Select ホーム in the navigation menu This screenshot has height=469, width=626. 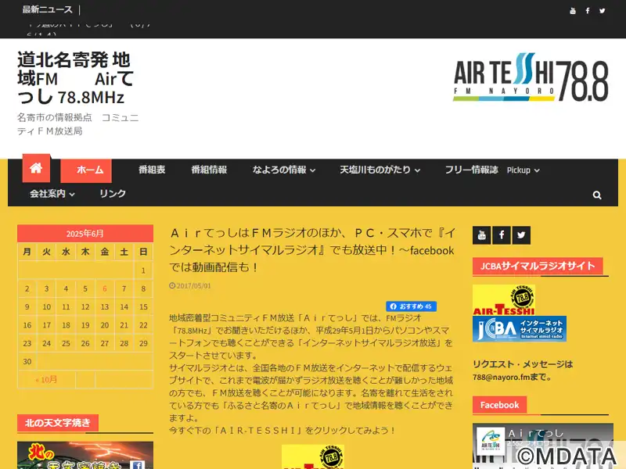pos(86,170)
